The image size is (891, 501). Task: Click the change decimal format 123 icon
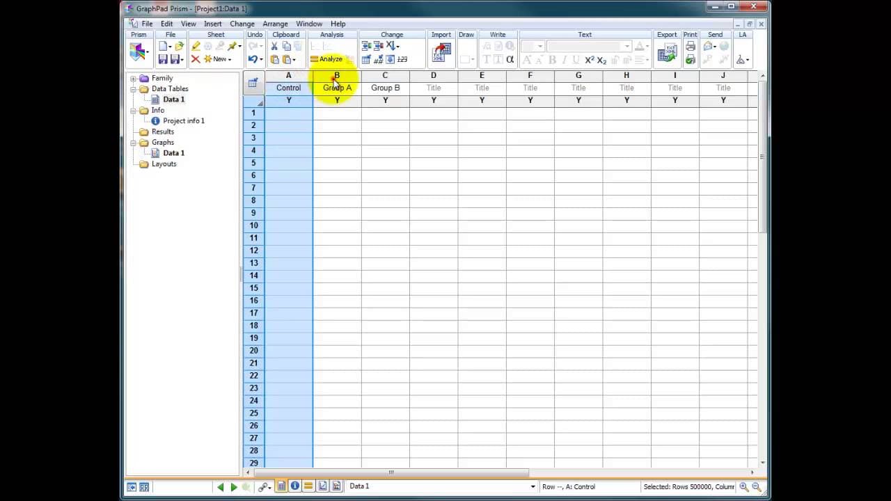pyautogui.click(x=402, y=59)
